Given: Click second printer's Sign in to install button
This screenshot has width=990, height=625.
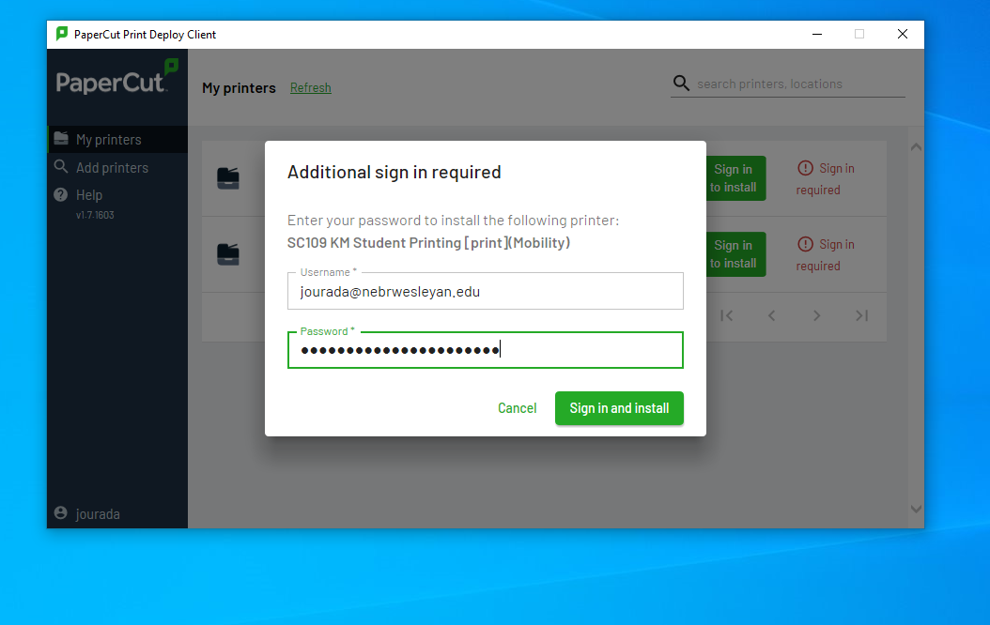Looking at the screenshot, I should point(735,254).
